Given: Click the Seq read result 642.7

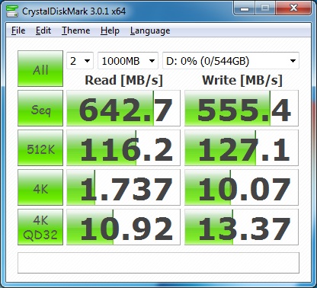Looking at the screenshot, I should pyautogui.click(x=123, y=108).
